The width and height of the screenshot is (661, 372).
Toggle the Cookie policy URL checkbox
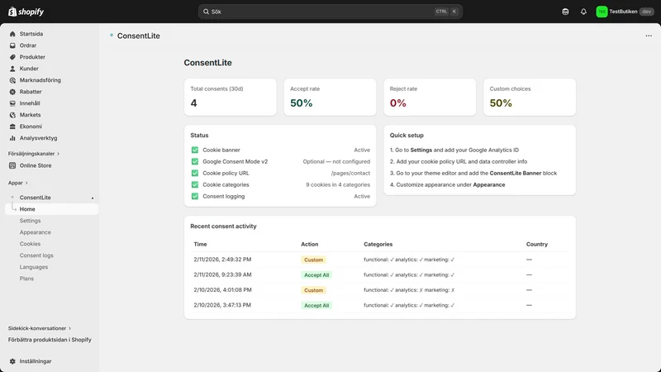point(195,173)
